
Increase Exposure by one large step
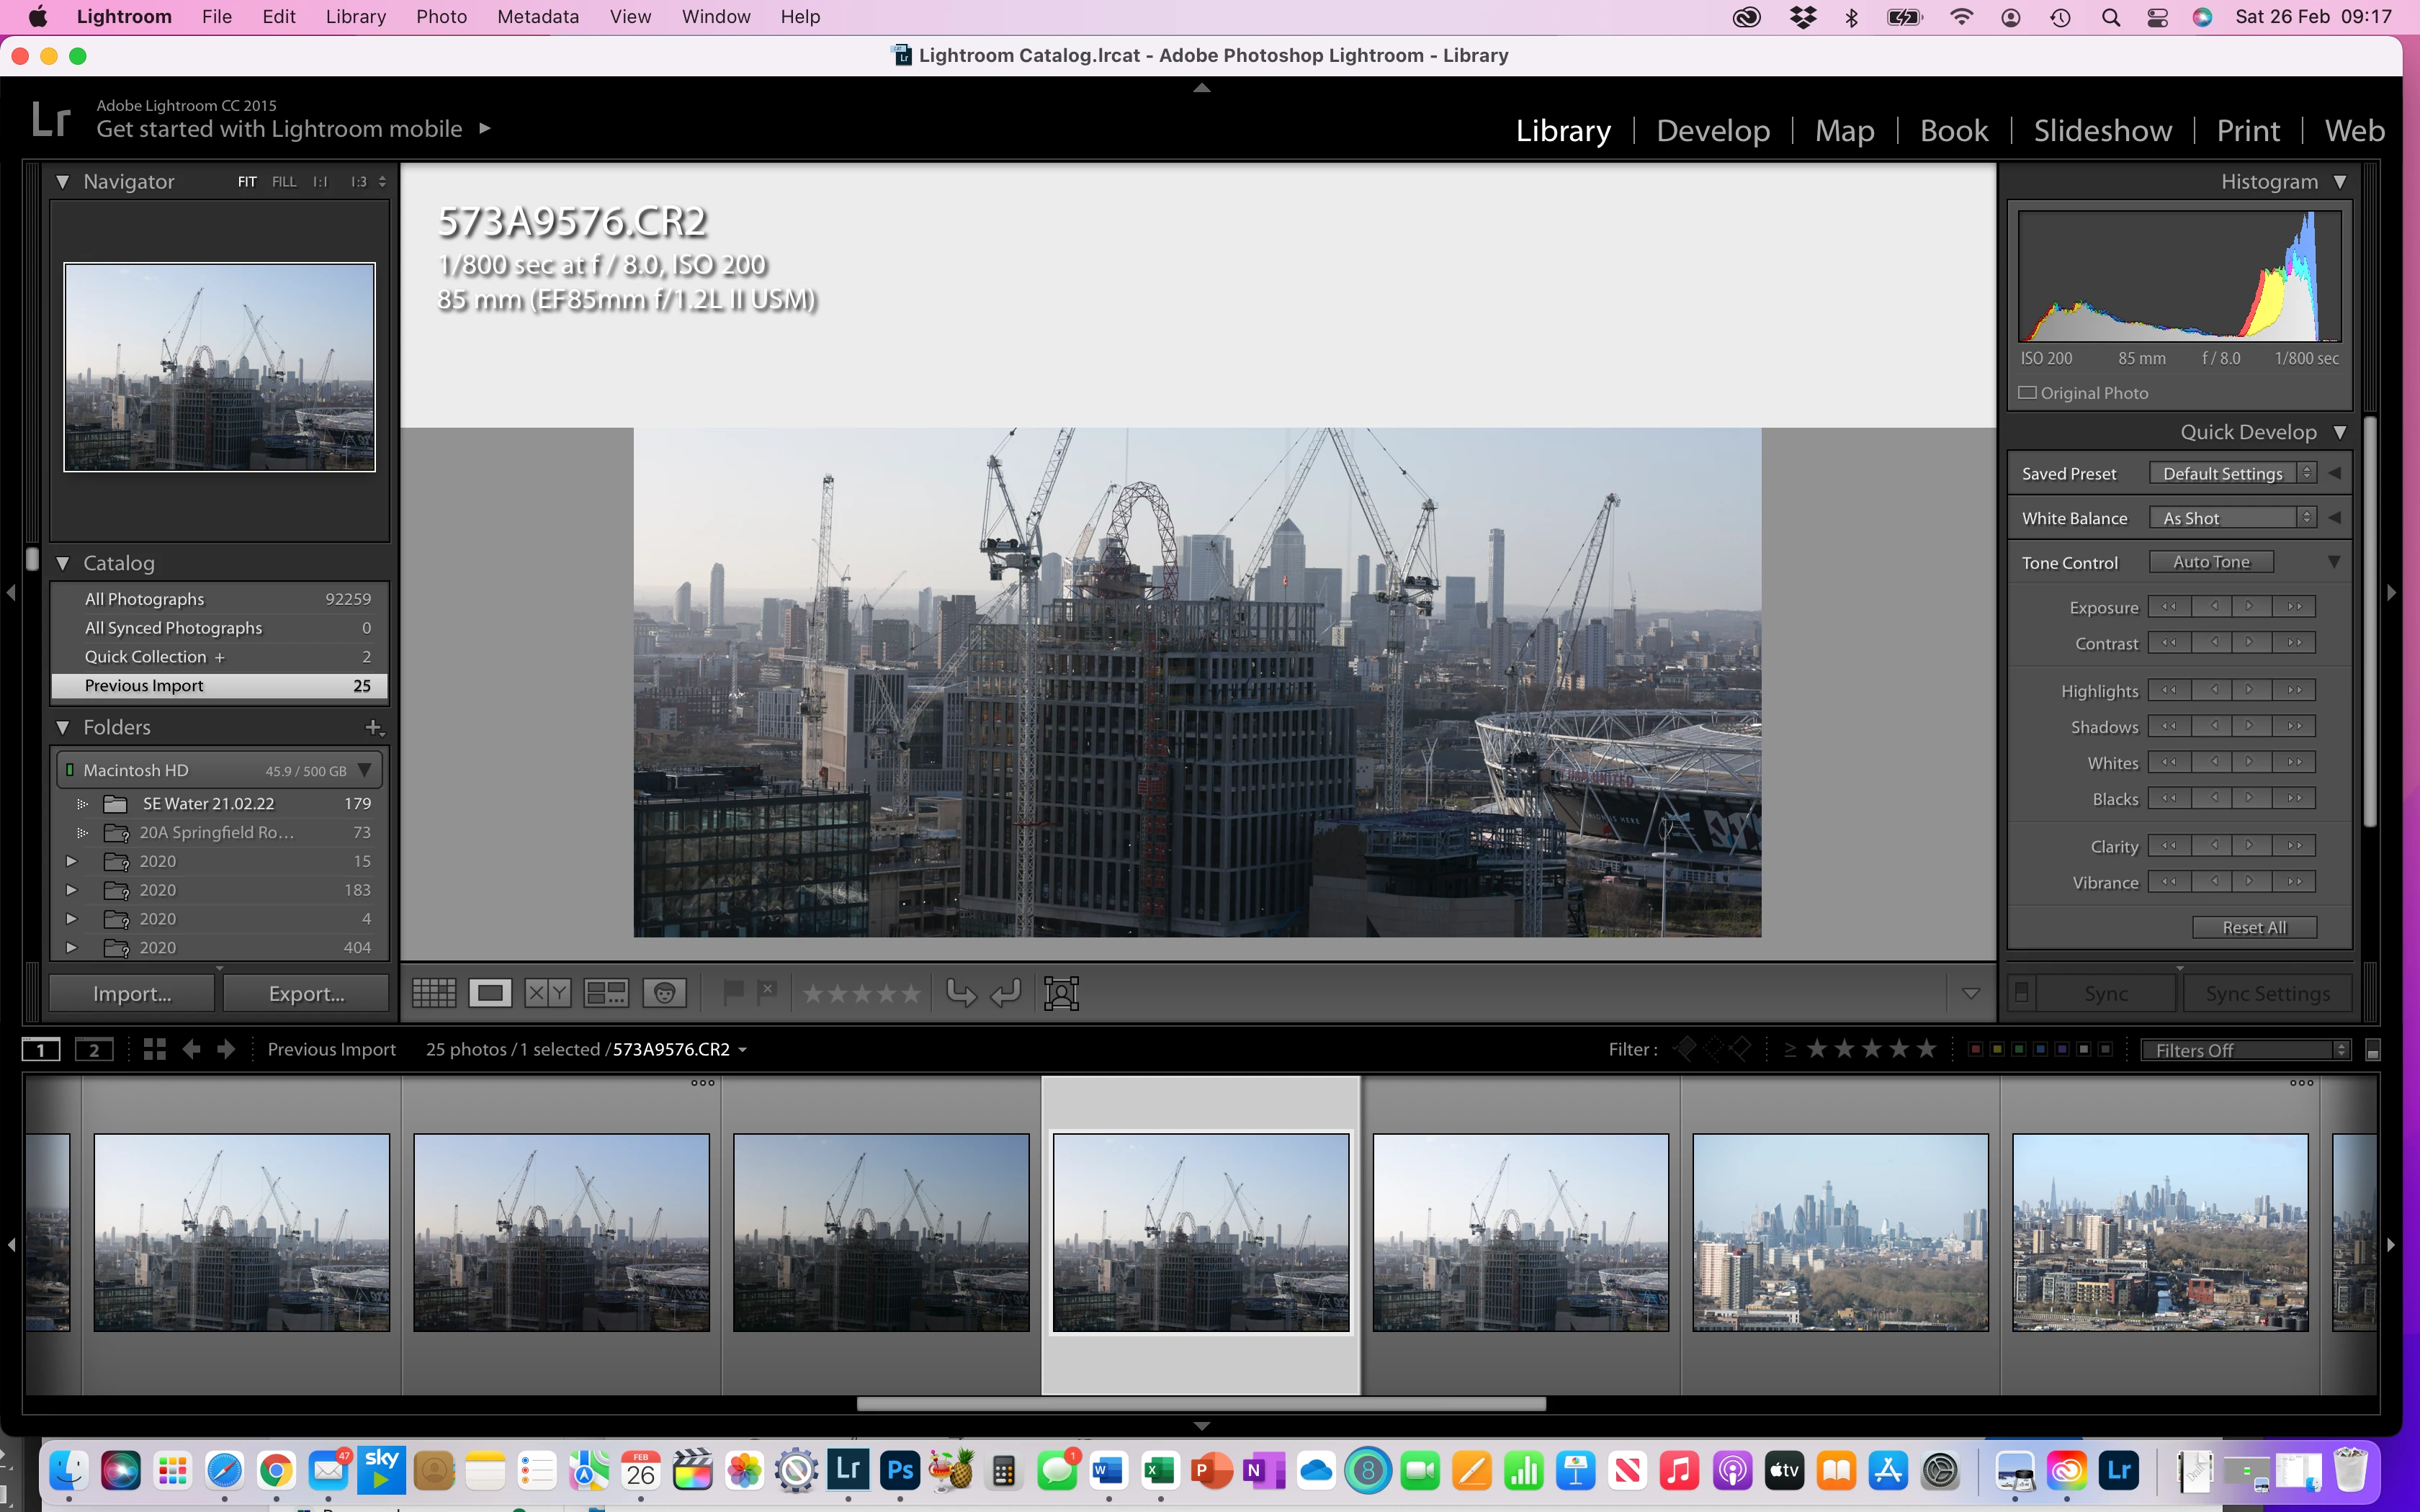click(x=2294, y=607)
